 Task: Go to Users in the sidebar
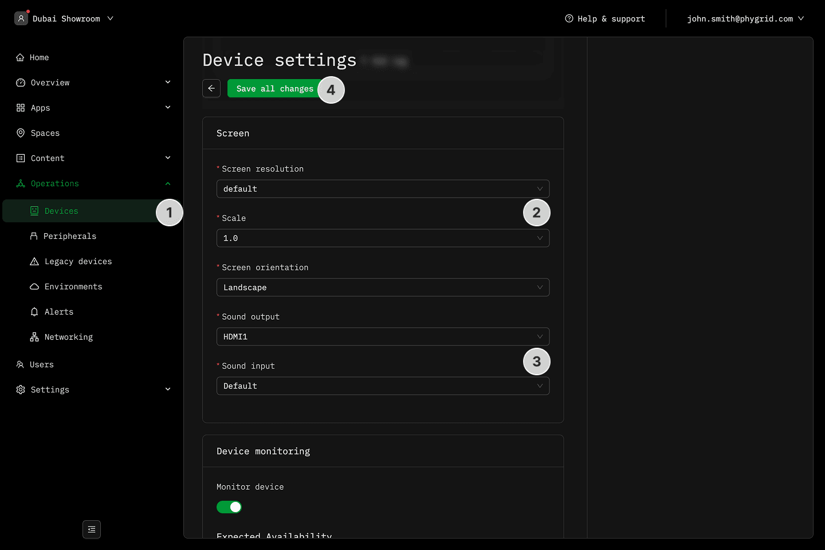41,364
